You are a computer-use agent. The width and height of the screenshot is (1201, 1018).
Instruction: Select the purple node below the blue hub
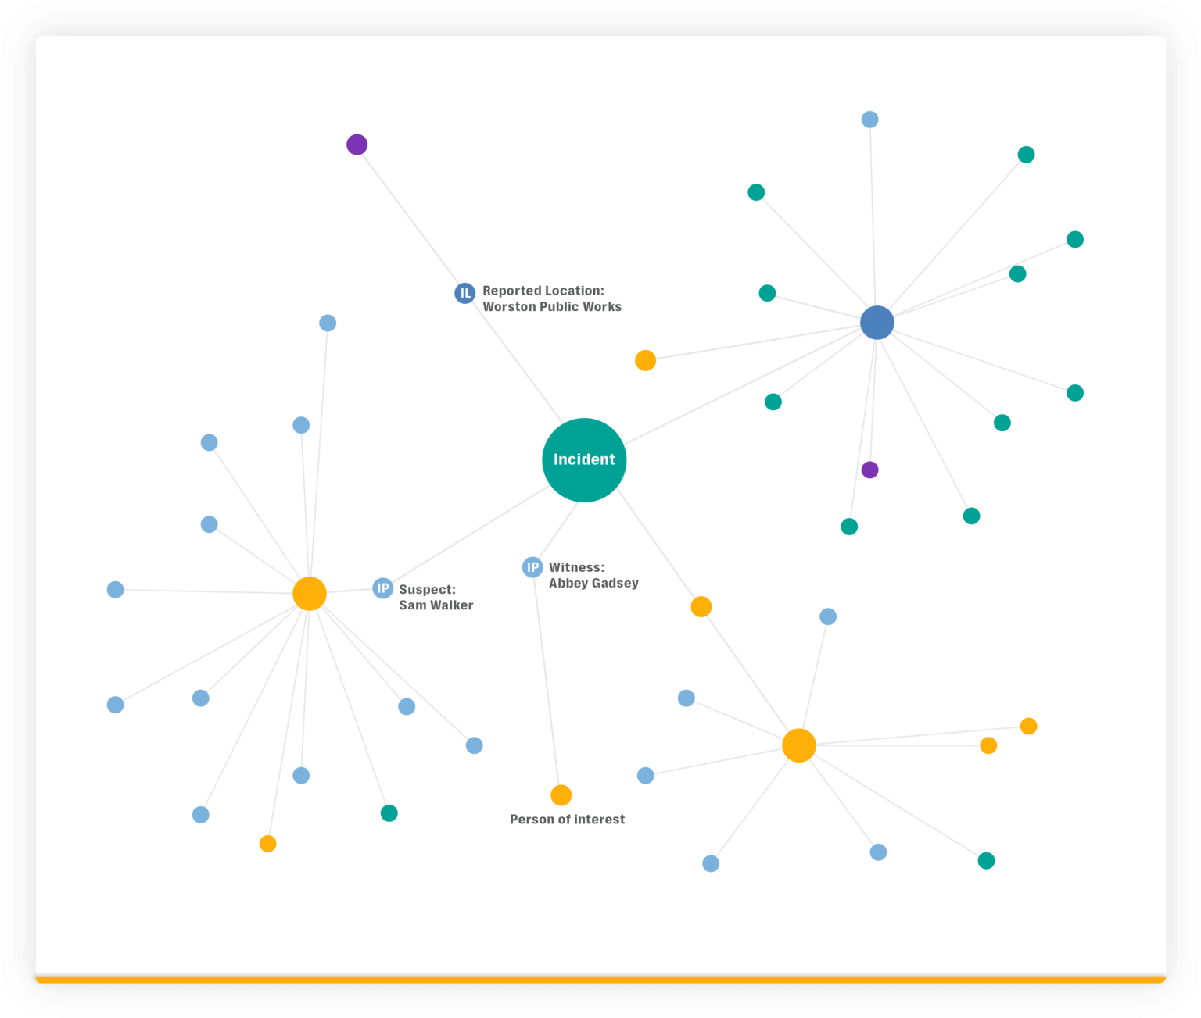[870, 470]
